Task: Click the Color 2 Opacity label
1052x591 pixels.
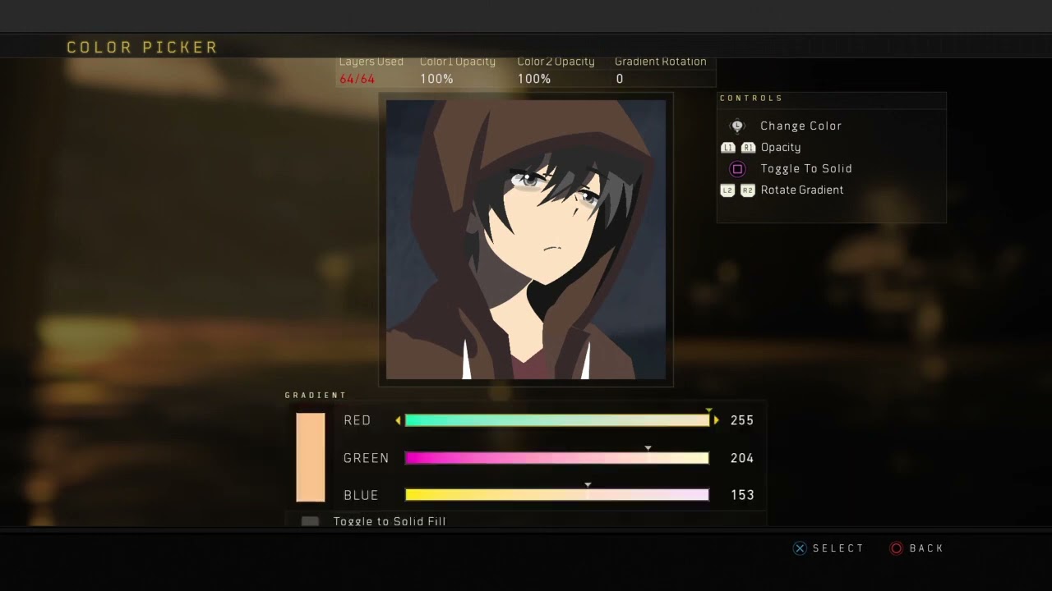Action: 556,62
